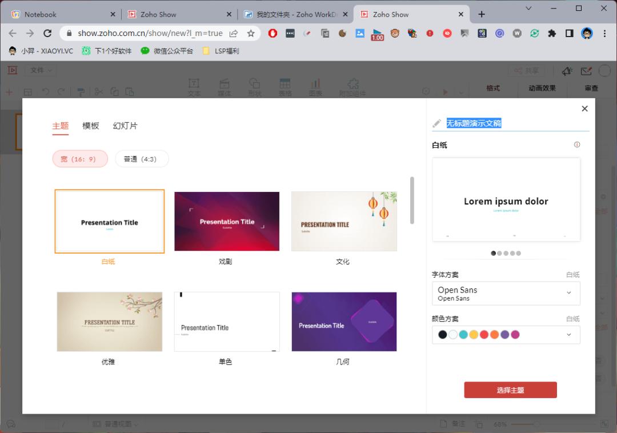The width and height of the screenshot is (617, 433).
Task: Click the second carousel dot under preview
Action: tap(499, 253)
